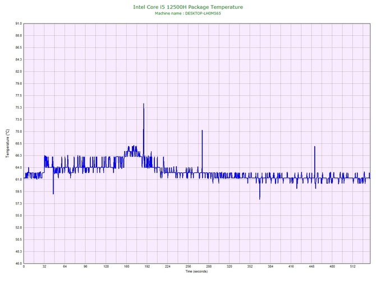This screenshot has width=376, height=281.
Task: Click the 320 time axis label
Action: [x=230, y=266]
